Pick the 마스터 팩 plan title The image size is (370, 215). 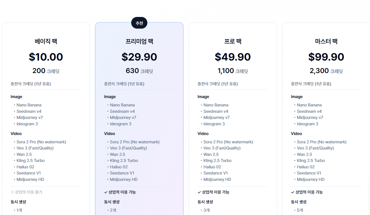pos(326,41)
